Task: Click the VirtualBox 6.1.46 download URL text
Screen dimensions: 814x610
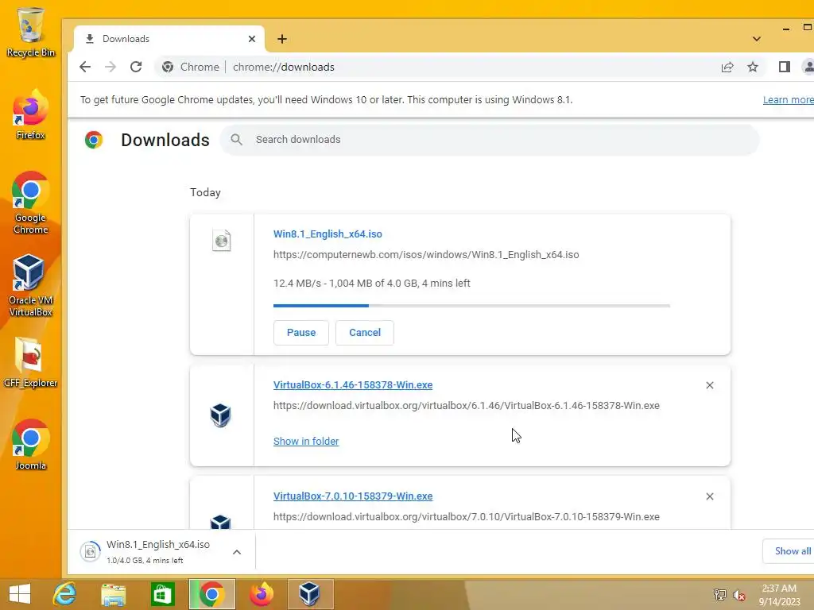Action: (466, 406)
